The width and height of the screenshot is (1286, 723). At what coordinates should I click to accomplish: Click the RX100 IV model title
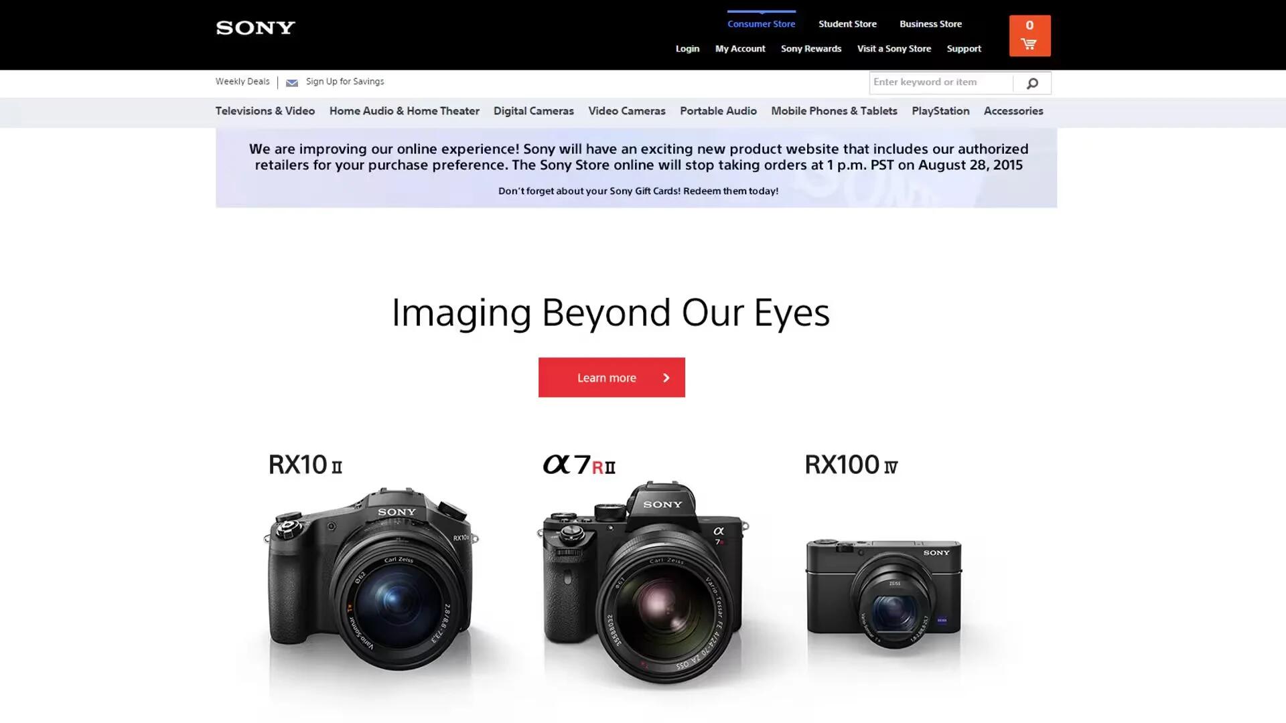(851, 465)
